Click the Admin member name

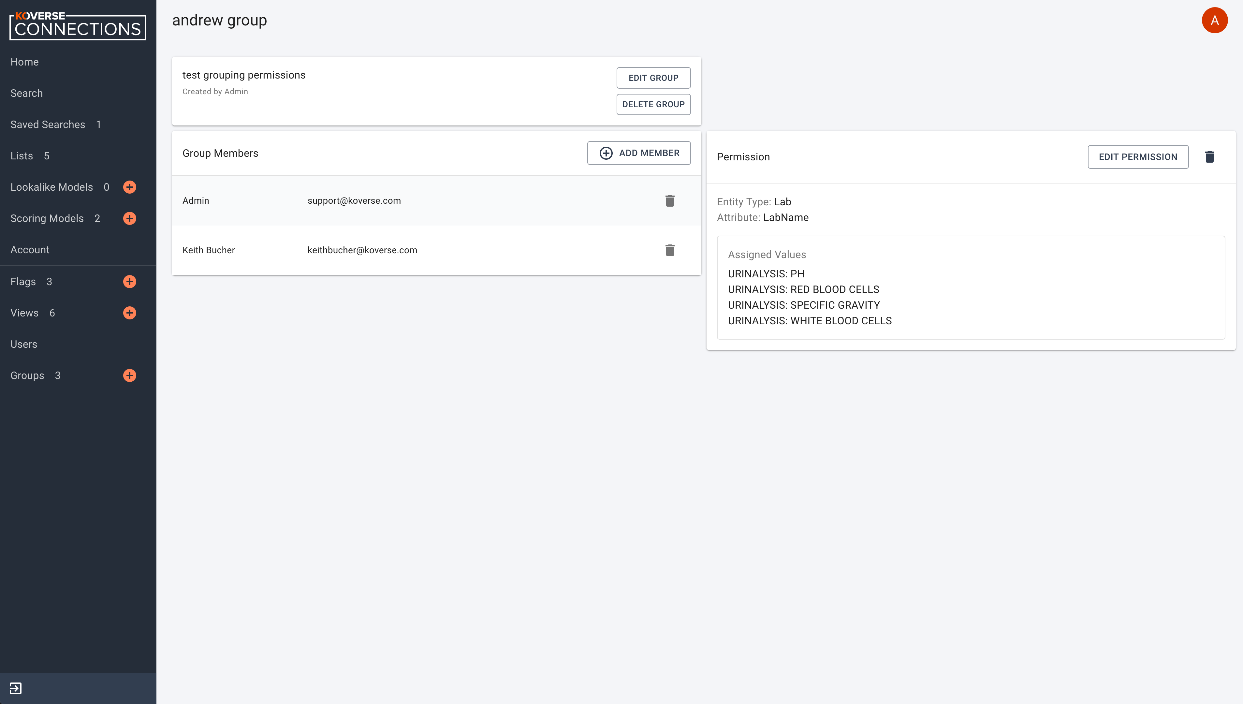(x=196, y=201)
